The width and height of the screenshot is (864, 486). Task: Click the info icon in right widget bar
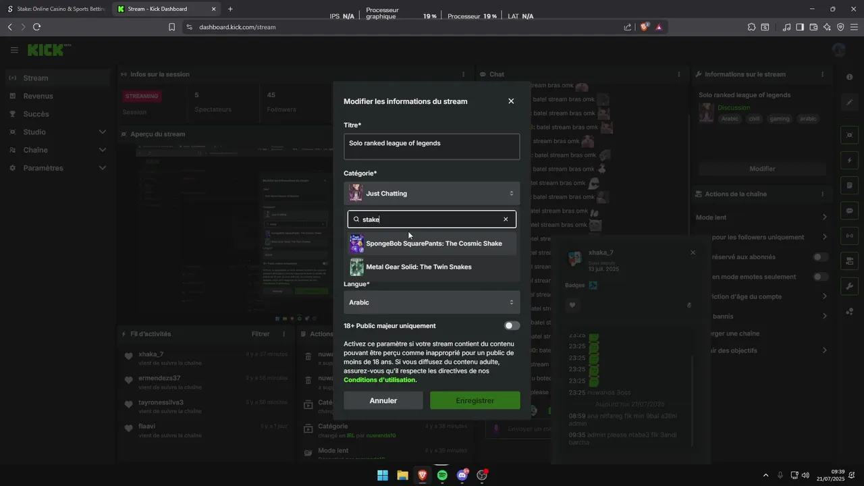[850, 78]
